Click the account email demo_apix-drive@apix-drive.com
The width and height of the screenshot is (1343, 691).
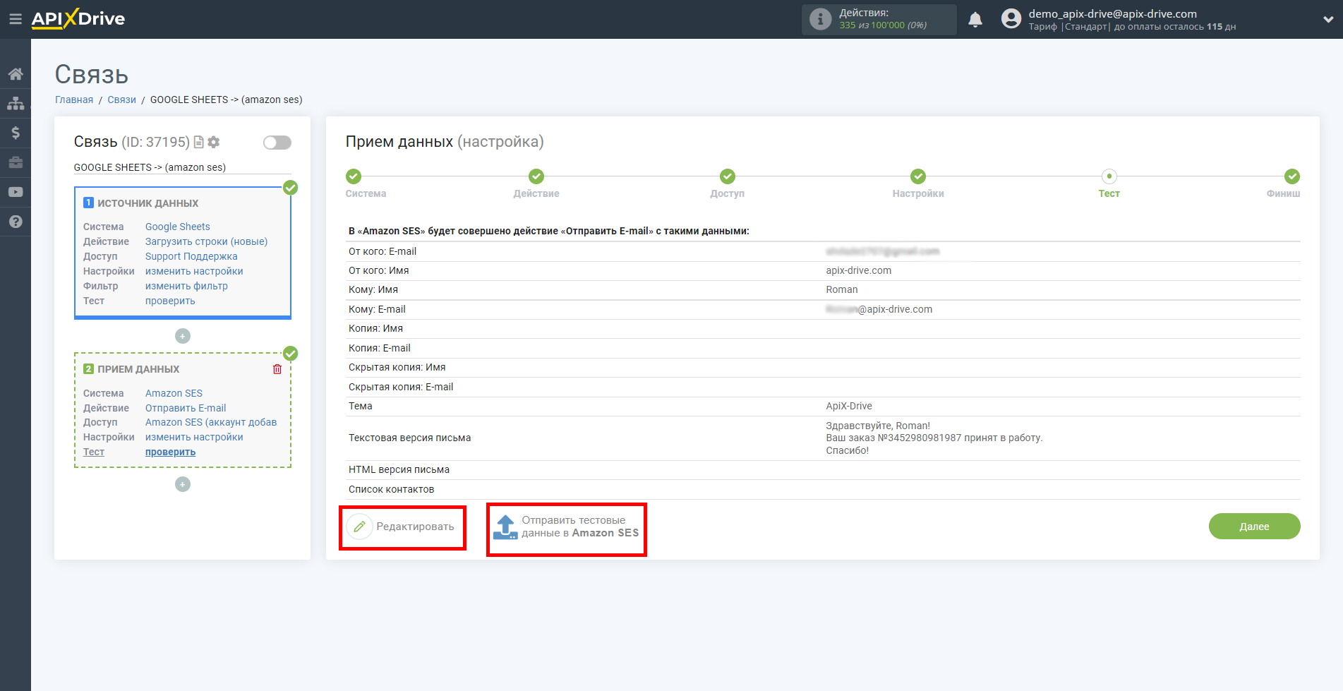click(1112, 13)
